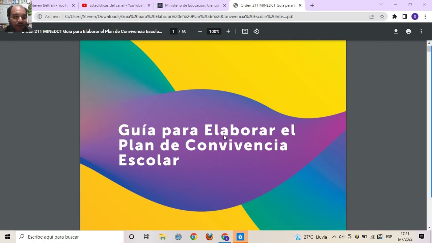
Task: Zoom in on the PDF
Action: point(228,31)
